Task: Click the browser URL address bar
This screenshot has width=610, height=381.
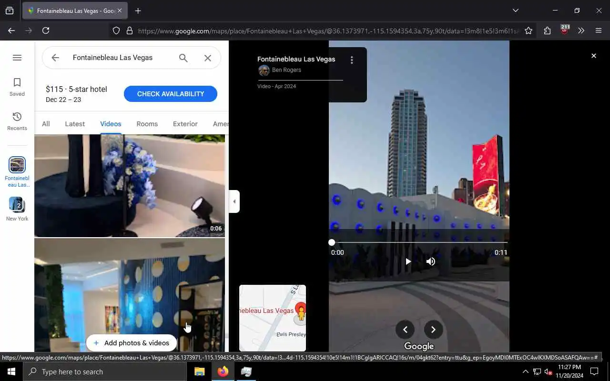Action: [328, 30]
